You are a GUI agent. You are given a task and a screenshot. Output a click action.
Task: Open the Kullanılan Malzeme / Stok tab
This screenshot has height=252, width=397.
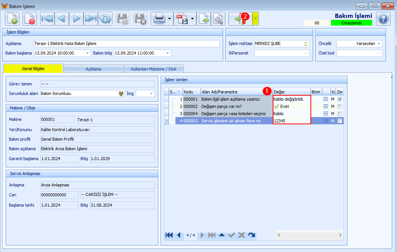(x=154, y=69)
